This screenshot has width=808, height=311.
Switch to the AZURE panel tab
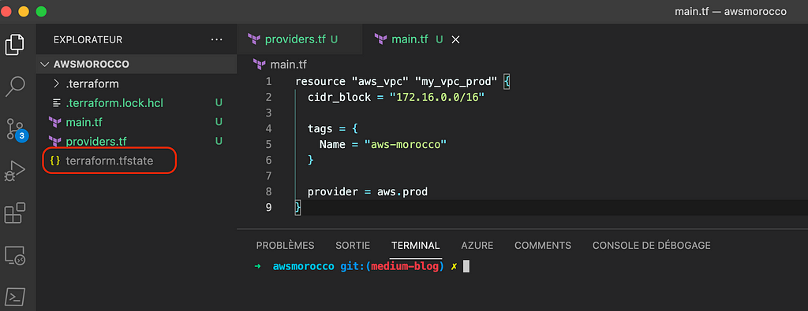click(x=477, y=246)
